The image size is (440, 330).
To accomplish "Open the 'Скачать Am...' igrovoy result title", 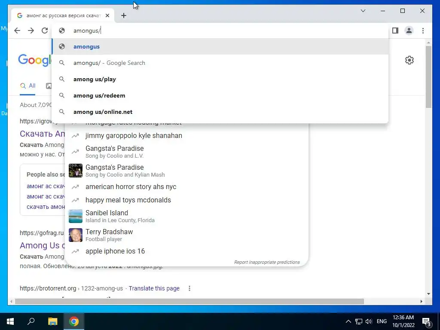I will point(43,134).
